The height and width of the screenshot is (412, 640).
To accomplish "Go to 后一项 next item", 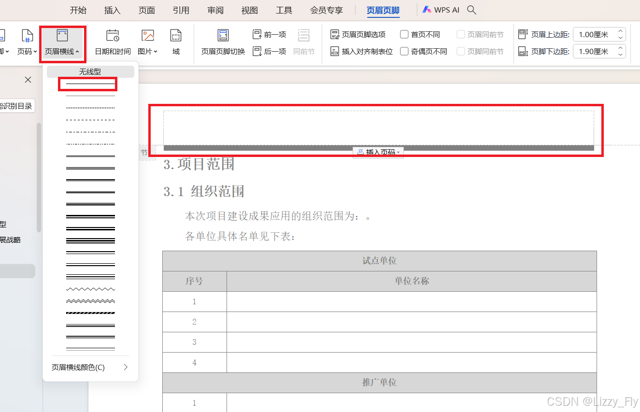I will pyautogui.click(x=269, y=51).
